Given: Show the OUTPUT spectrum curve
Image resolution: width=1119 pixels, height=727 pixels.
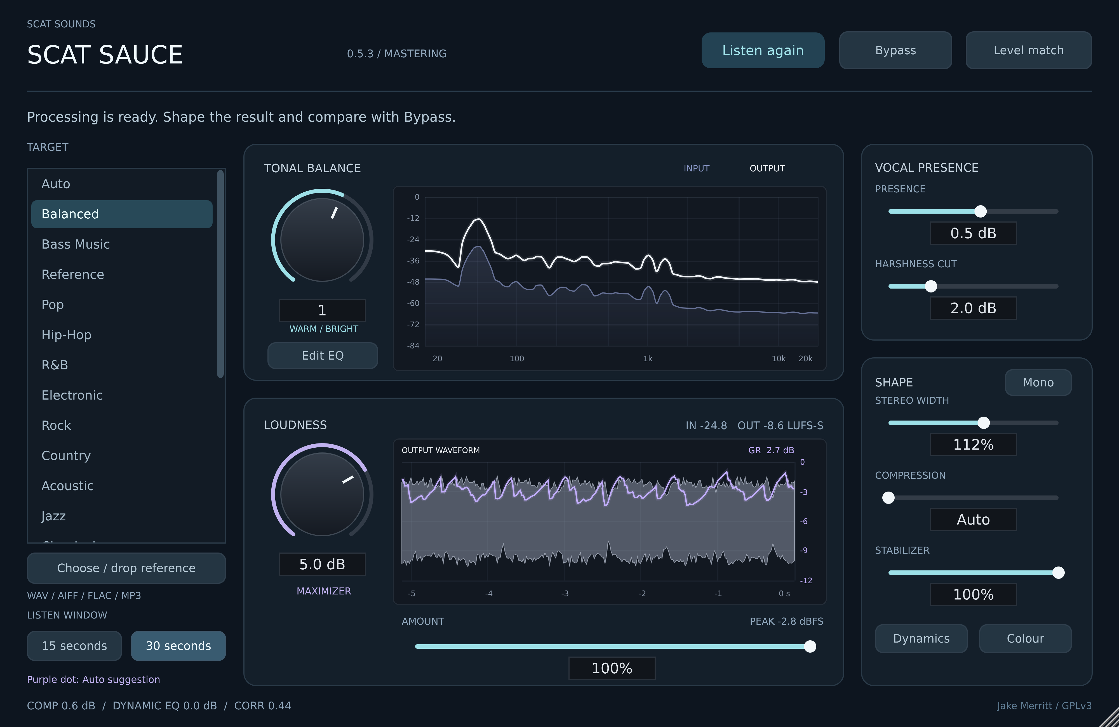Looking at the screenshot, I should (x=767, y=168).
